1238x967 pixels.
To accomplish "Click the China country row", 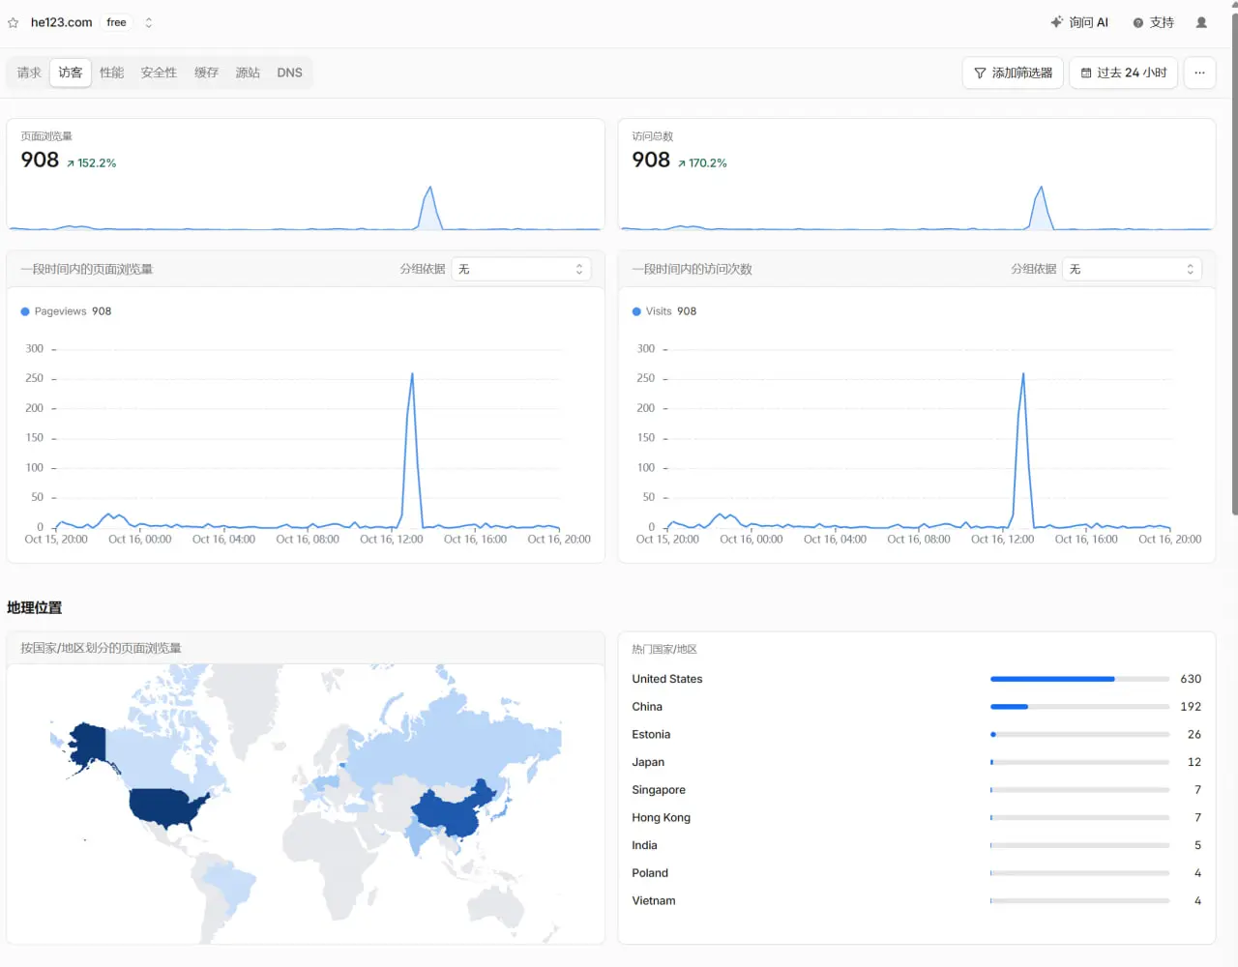I will click(x=917, y=707).
